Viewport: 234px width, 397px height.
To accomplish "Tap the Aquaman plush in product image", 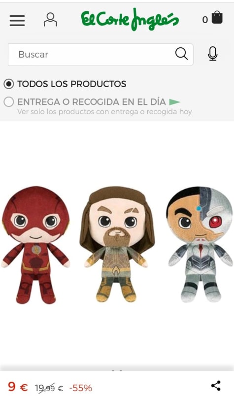I will pos(116,244).
